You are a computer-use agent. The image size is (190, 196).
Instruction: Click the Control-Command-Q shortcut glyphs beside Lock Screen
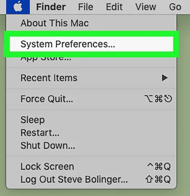point(159,167)
